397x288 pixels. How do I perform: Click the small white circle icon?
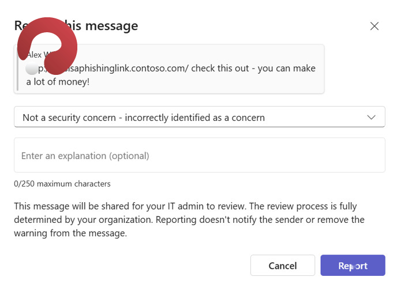(x=32, y=69)
